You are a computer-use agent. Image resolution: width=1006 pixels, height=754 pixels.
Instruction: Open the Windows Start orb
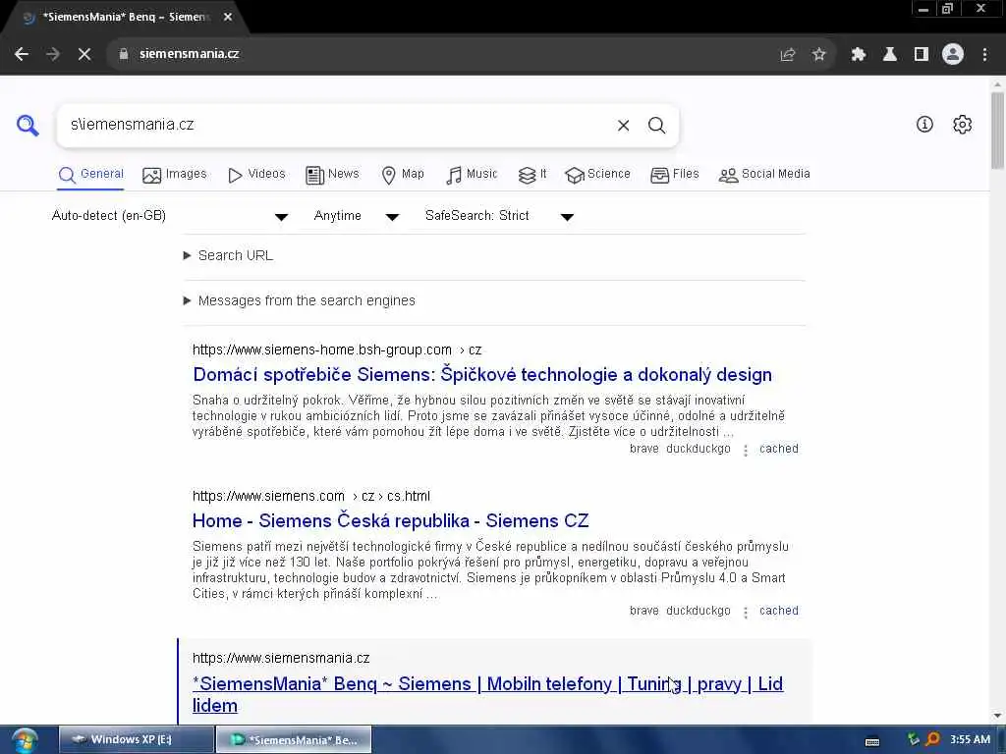[25, 740]
